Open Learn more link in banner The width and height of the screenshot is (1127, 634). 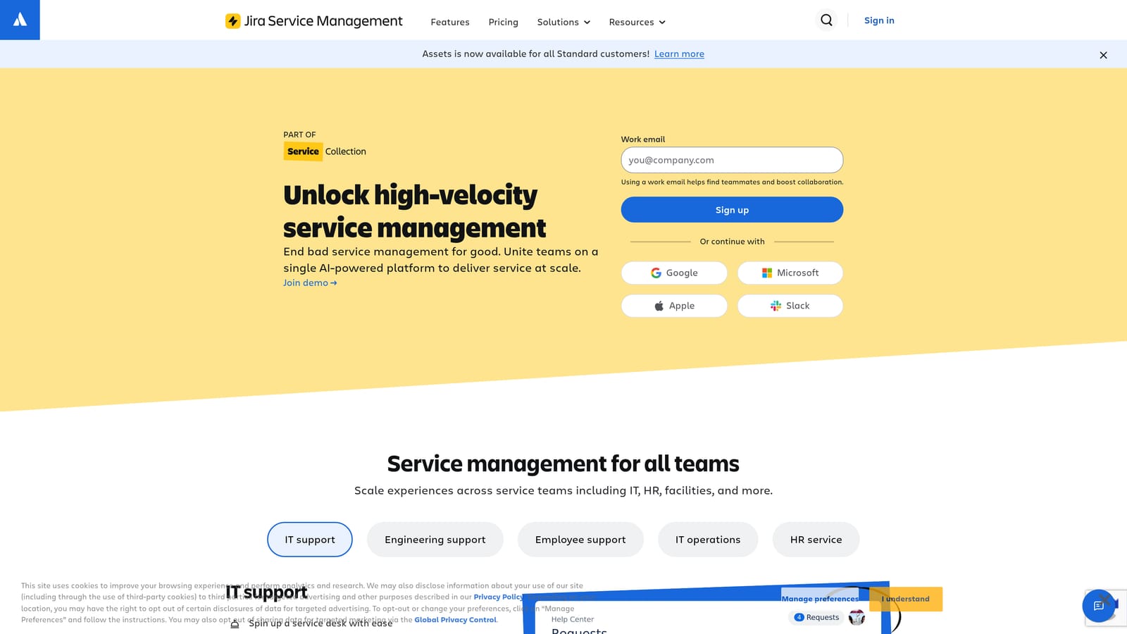[679, 54]
